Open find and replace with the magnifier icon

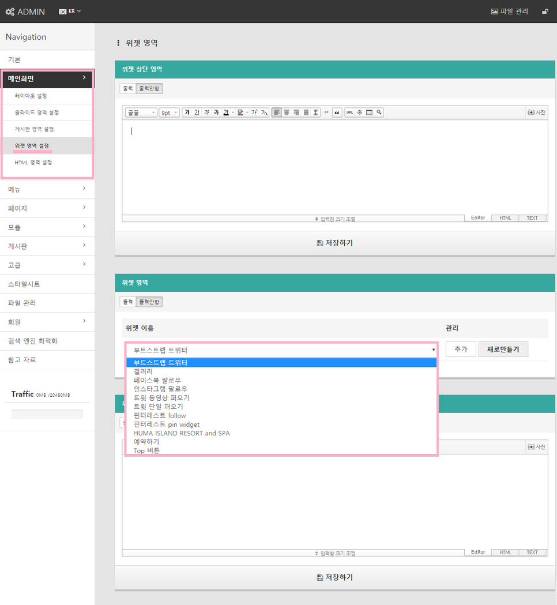379,112
